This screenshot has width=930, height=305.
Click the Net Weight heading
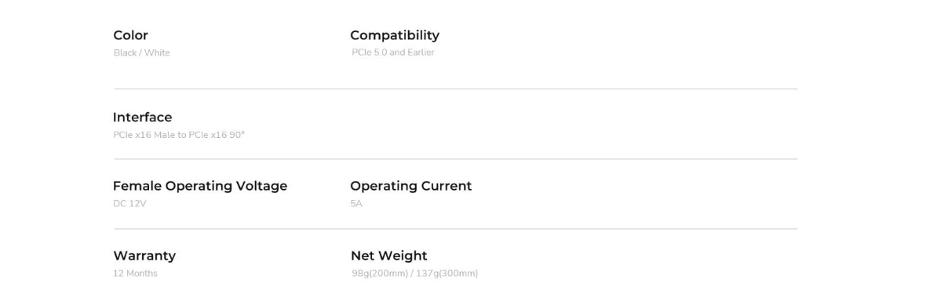click(x=388, y=256)
